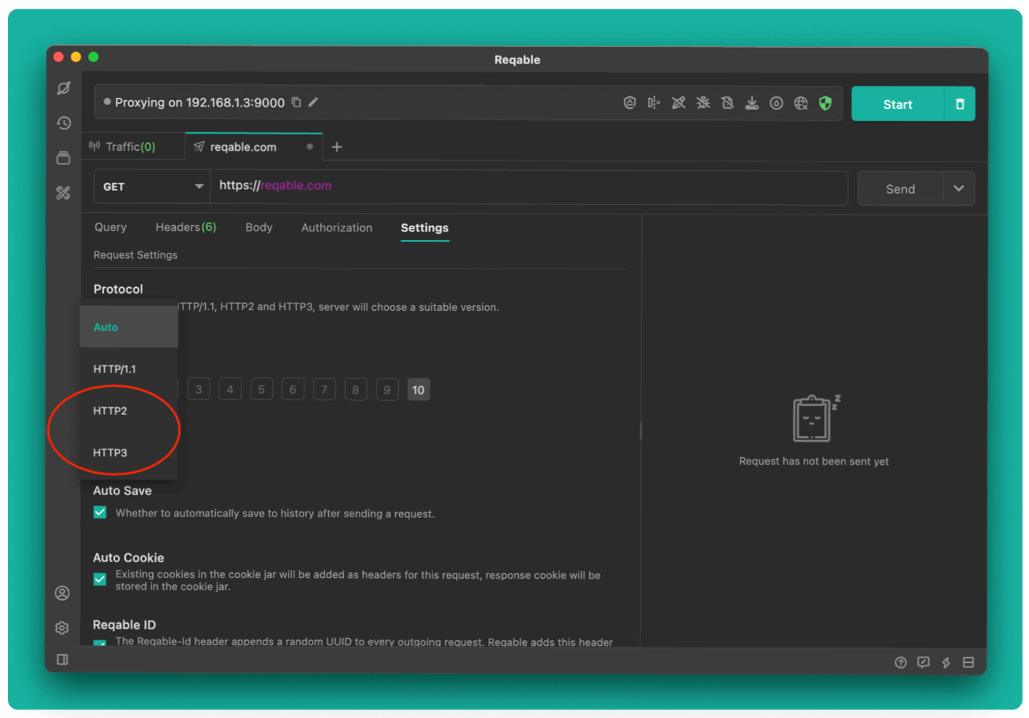Viewport: 1029px width, 718px height.
Task: Add a new tab with plus button
Action: pos(337,146)
